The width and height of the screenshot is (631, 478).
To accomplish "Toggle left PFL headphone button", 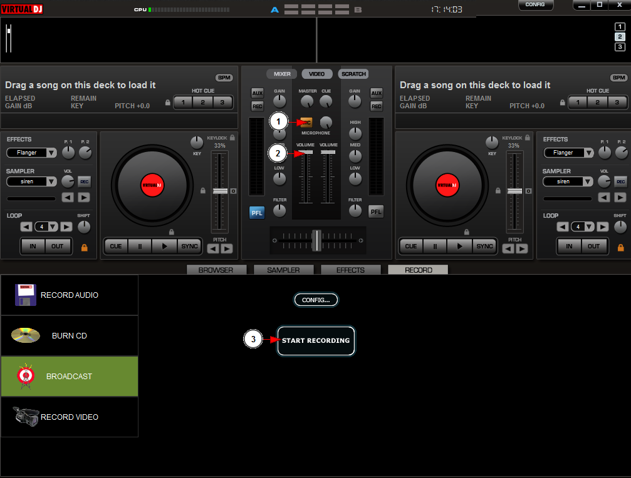I will point(257,213).
